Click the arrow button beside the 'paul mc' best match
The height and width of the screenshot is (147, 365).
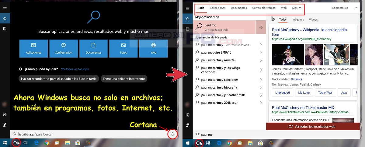(261, 27)
